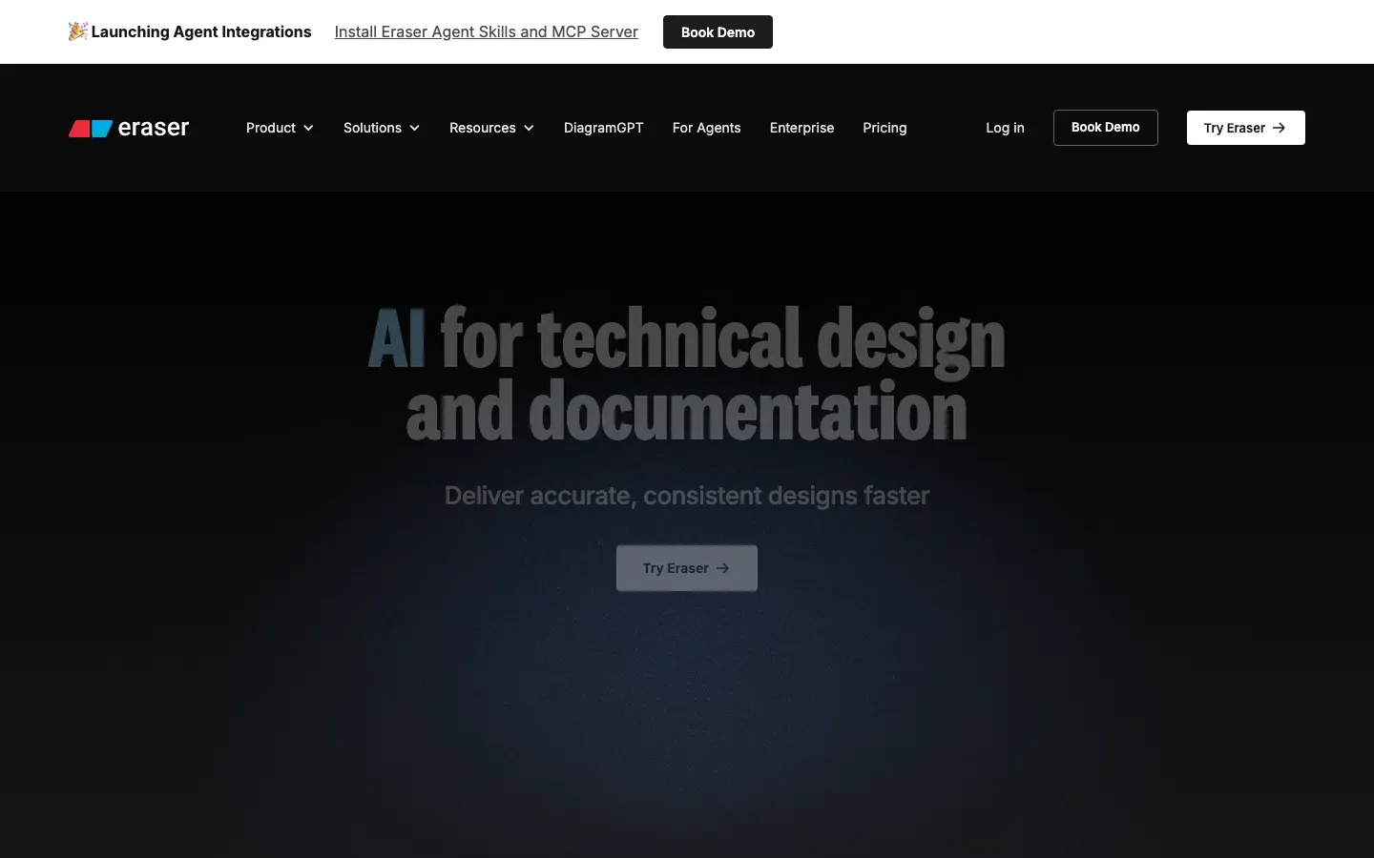Click the Try Eraser hero button text
This screenshot has height=858, width=1374.
pyautogui.click(x=675, y=568)
